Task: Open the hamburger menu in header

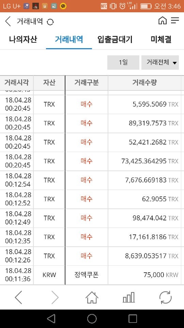Action: coord(175,20)
